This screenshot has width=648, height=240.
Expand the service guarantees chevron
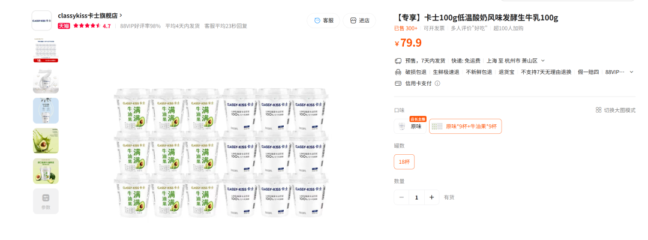coord(631,72)
